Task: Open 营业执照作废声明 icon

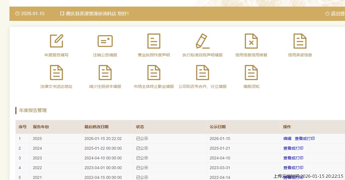Action: click(154, 41)
